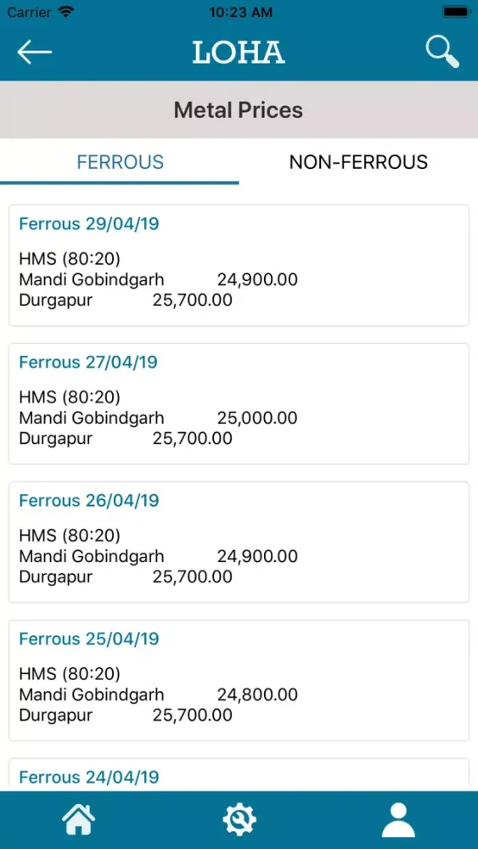Image resolution: width=478 pixels, height=849 pixels.
Task: Tap Durgapur 25,700.00 in 27/04/19 entry
Action: click(126, 438)
